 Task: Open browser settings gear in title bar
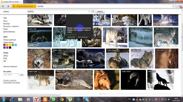[x=164, y=1]
